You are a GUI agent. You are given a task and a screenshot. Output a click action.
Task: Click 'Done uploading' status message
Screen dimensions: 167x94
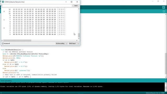pyautogui.click(x=6, y=81)
